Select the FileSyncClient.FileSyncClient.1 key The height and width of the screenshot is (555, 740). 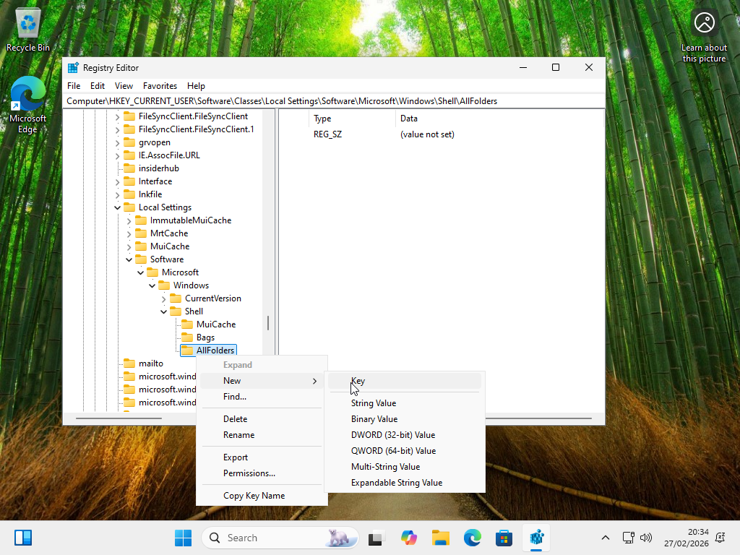[x=196, y=129]
